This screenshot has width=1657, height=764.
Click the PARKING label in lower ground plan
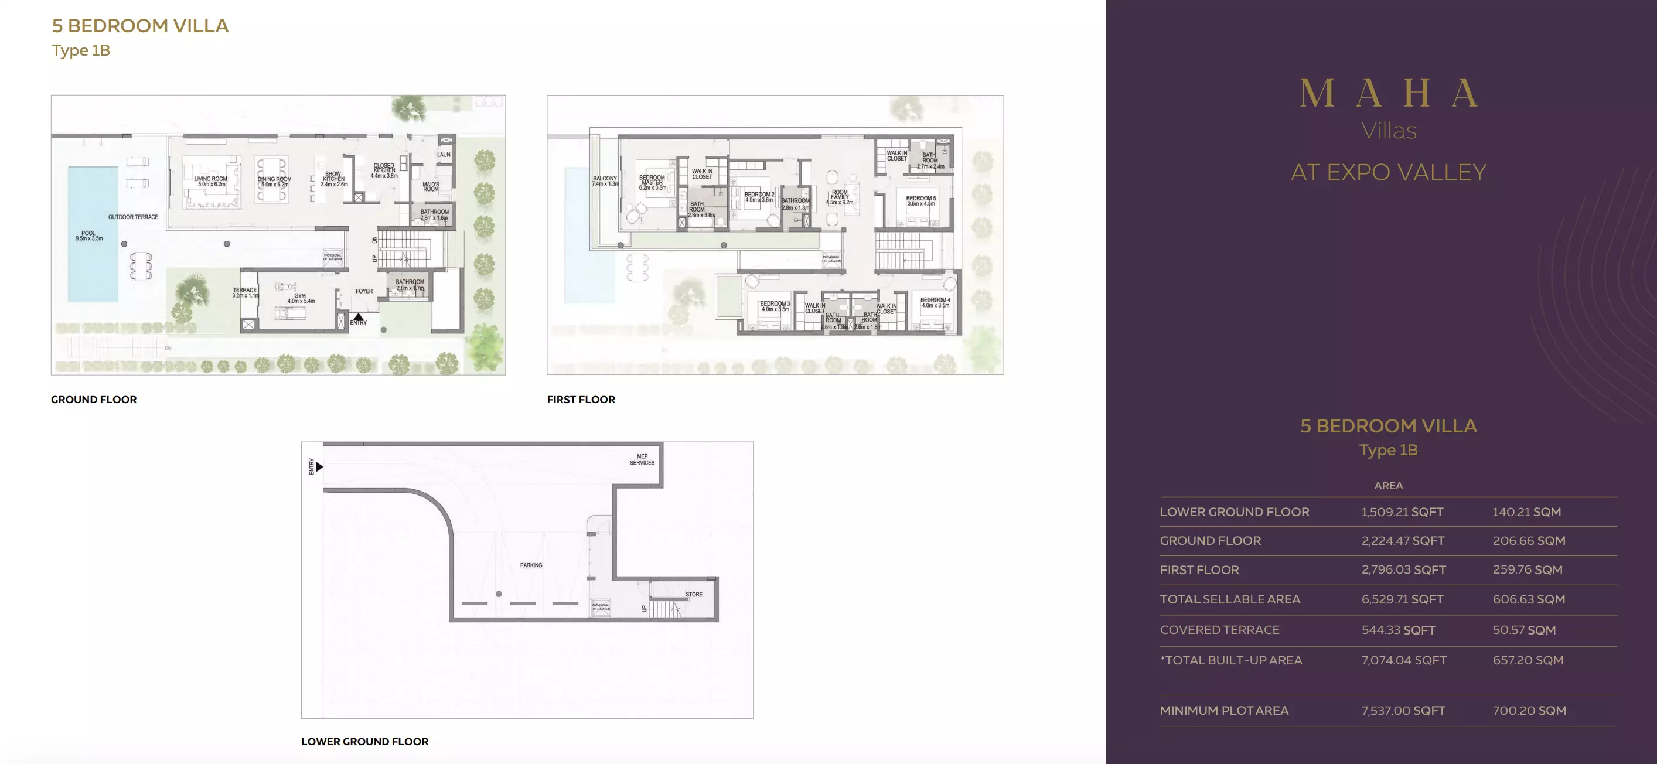(x=531, y=565)
